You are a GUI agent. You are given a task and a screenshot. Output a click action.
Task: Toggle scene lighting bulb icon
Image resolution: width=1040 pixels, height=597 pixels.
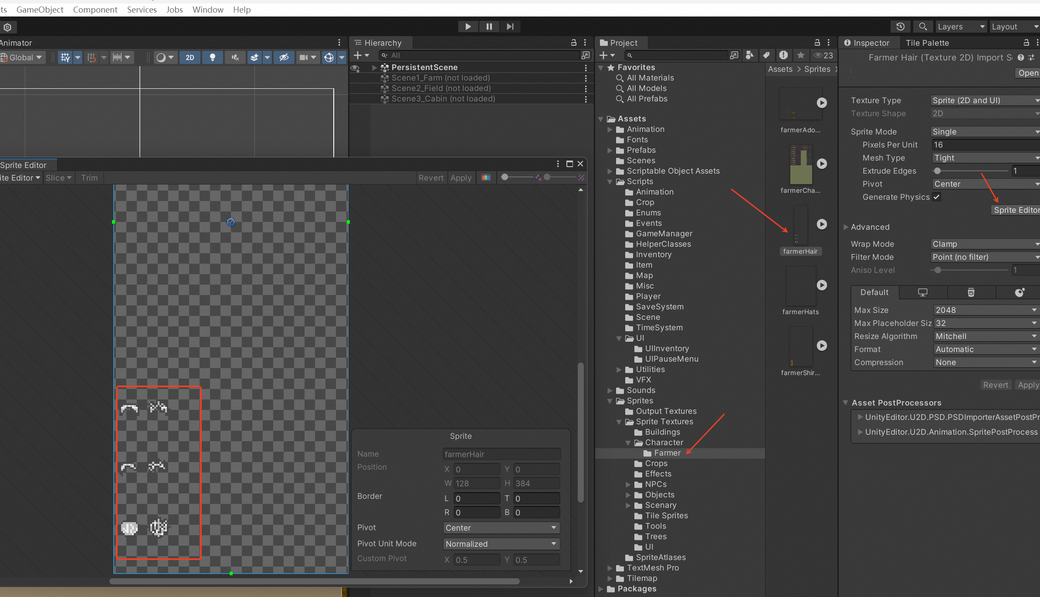[x=213, y=57]
